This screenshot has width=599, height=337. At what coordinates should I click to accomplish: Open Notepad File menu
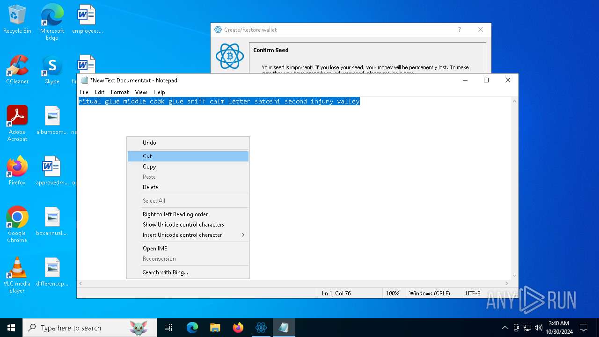click(x=84, y=92)
